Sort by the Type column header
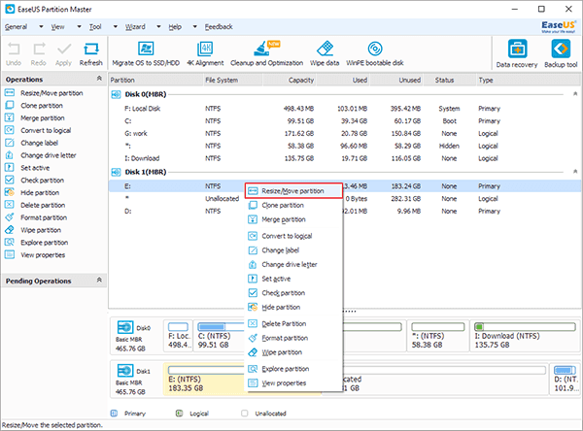Image resolution: width=583 pixels, height=431 pixels. tap(528, 80)
